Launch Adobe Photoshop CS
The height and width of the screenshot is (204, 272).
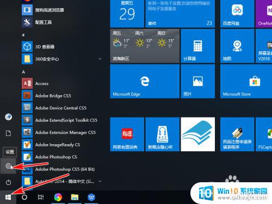point(61,157)
